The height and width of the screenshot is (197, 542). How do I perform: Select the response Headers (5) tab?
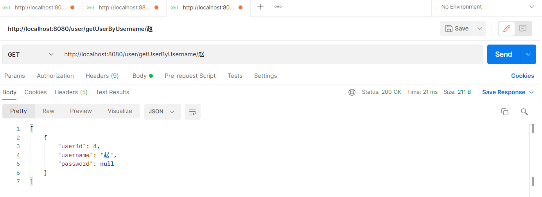pos(71,92)
